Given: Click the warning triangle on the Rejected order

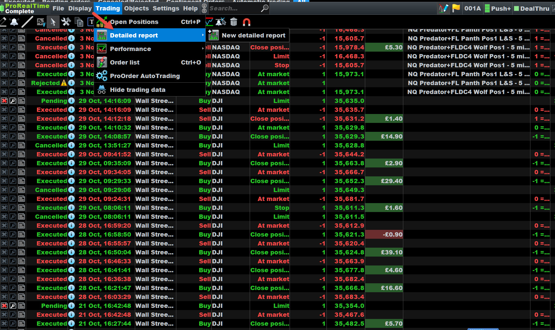Looking at the screenshot, I should [x=64, y=83].
